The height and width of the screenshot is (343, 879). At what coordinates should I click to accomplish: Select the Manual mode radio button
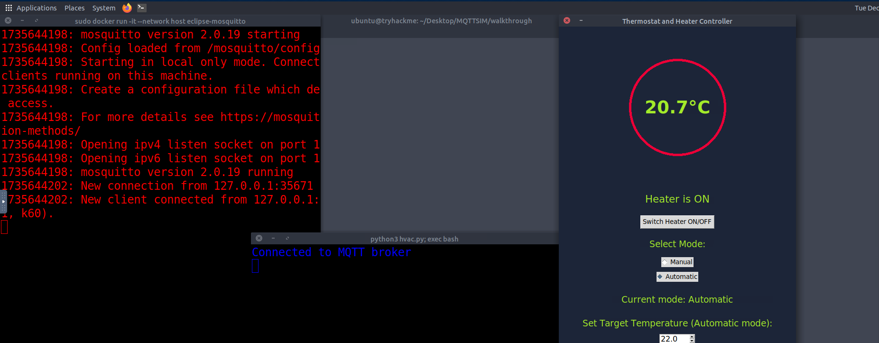pos(665,262)
